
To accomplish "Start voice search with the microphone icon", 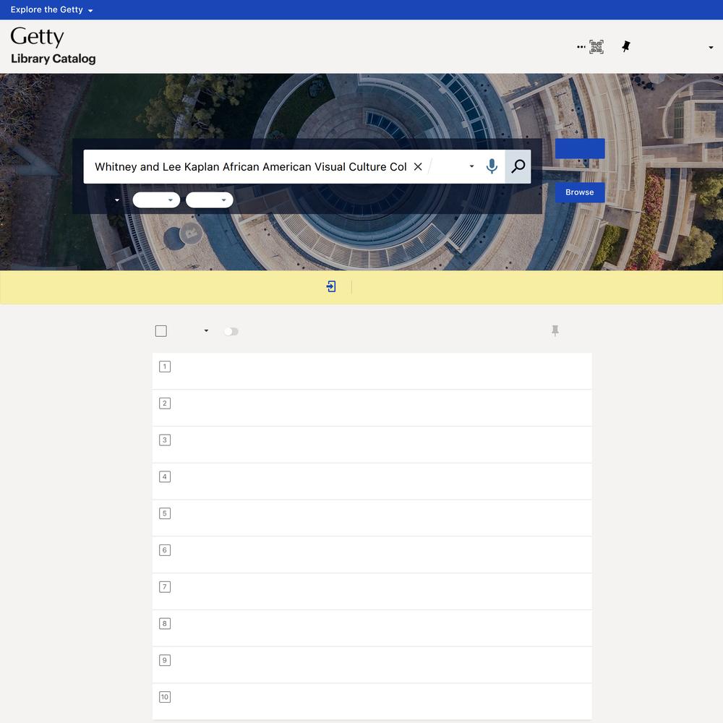I will point(492,166).
